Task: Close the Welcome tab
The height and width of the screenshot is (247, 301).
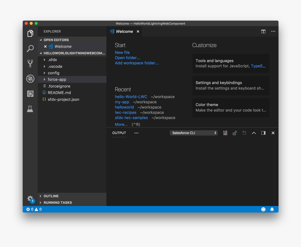Action: point(138,32)
